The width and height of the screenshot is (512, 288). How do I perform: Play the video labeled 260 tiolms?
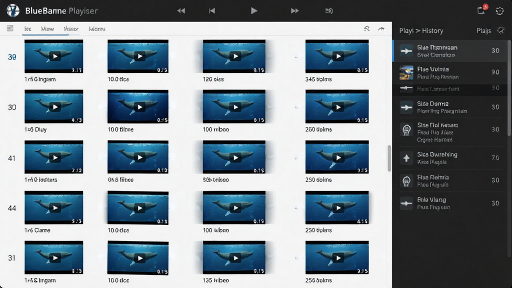337,106
